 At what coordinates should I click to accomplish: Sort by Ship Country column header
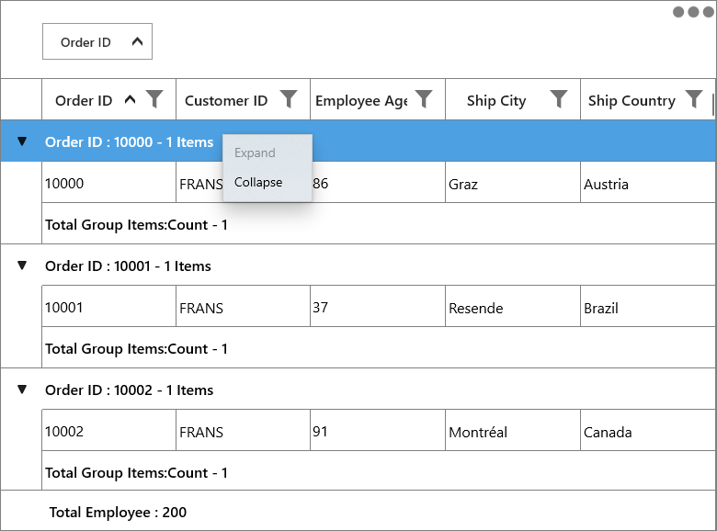632,100
